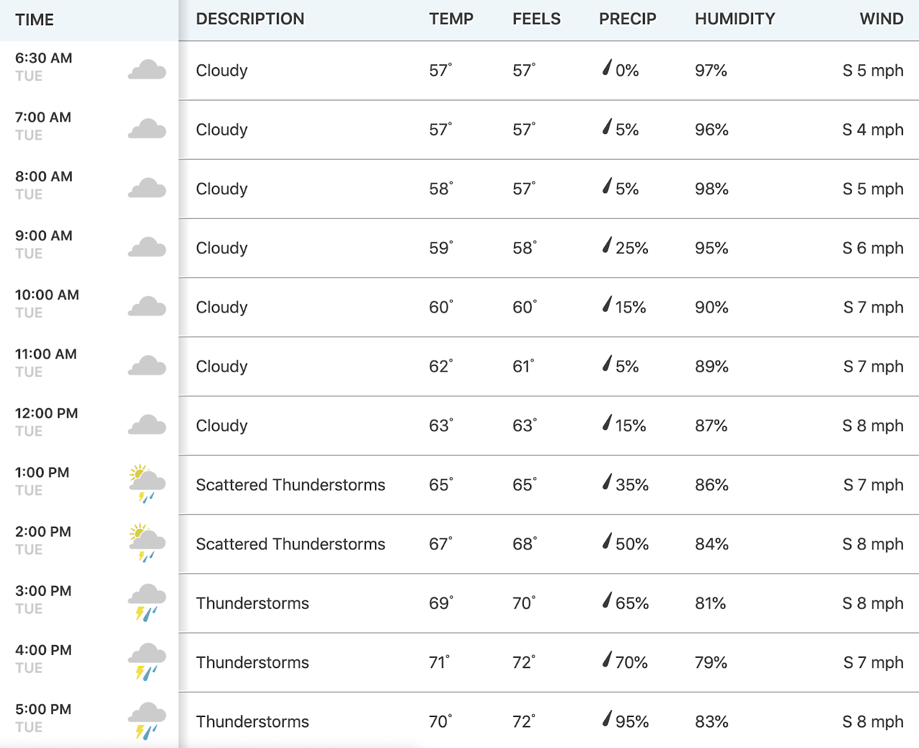
Task: Click the WIND column header
Action: pyautogui.click(x=881, y=19)
